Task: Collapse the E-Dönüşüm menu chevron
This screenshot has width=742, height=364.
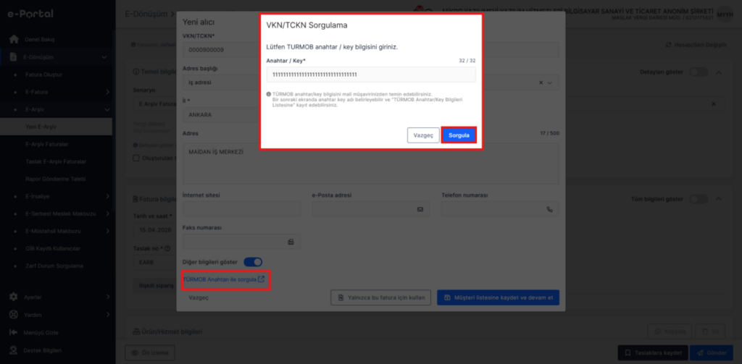Action: coord(104,57)
